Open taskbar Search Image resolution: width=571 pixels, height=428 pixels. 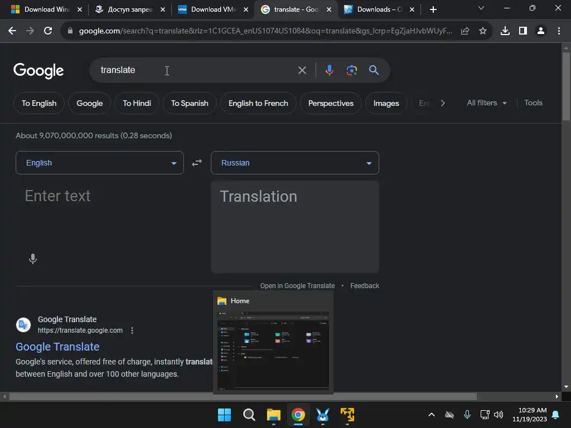pos(249,415)
